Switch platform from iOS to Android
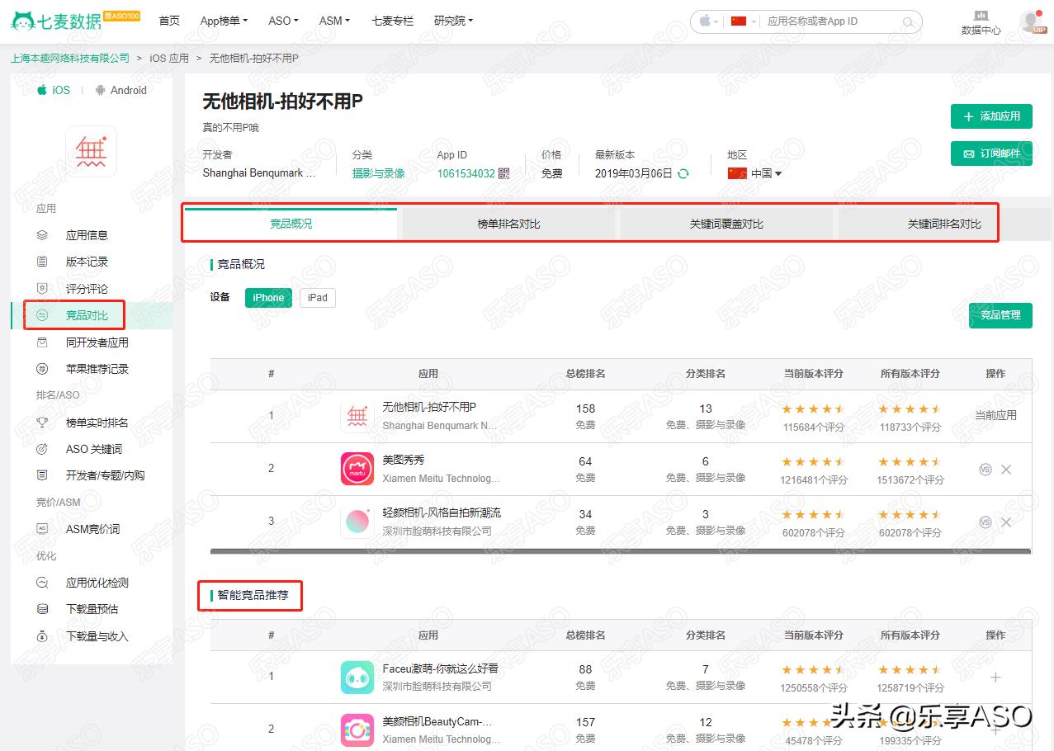 click(121, 90)
